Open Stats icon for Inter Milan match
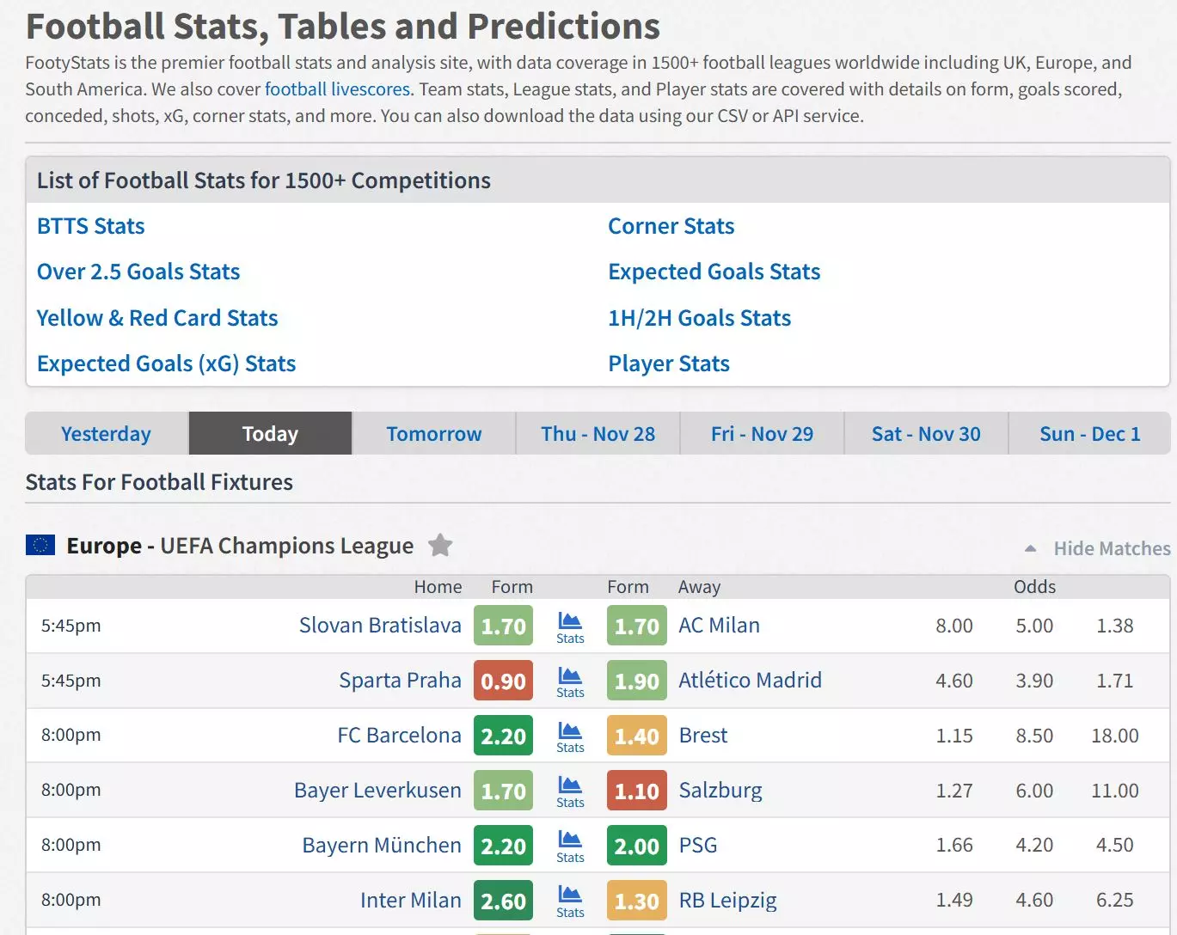The width and height of the screenshot is (1177, 935). [570, 902]
